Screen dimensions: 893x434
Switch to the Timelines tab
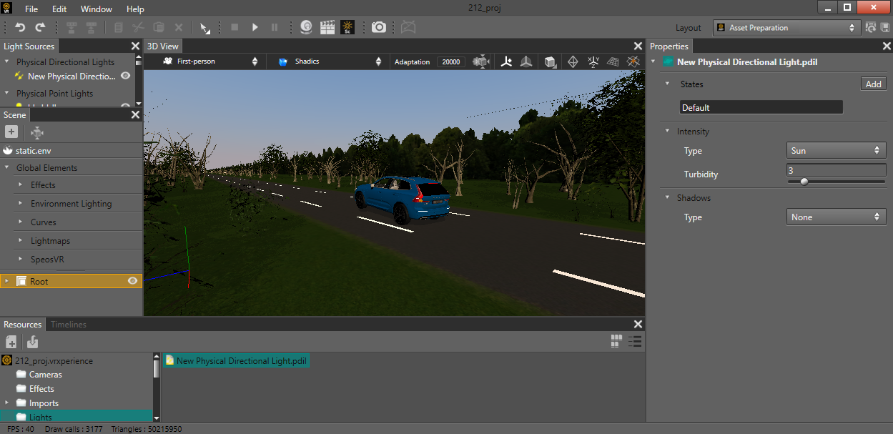click(69, 325)
